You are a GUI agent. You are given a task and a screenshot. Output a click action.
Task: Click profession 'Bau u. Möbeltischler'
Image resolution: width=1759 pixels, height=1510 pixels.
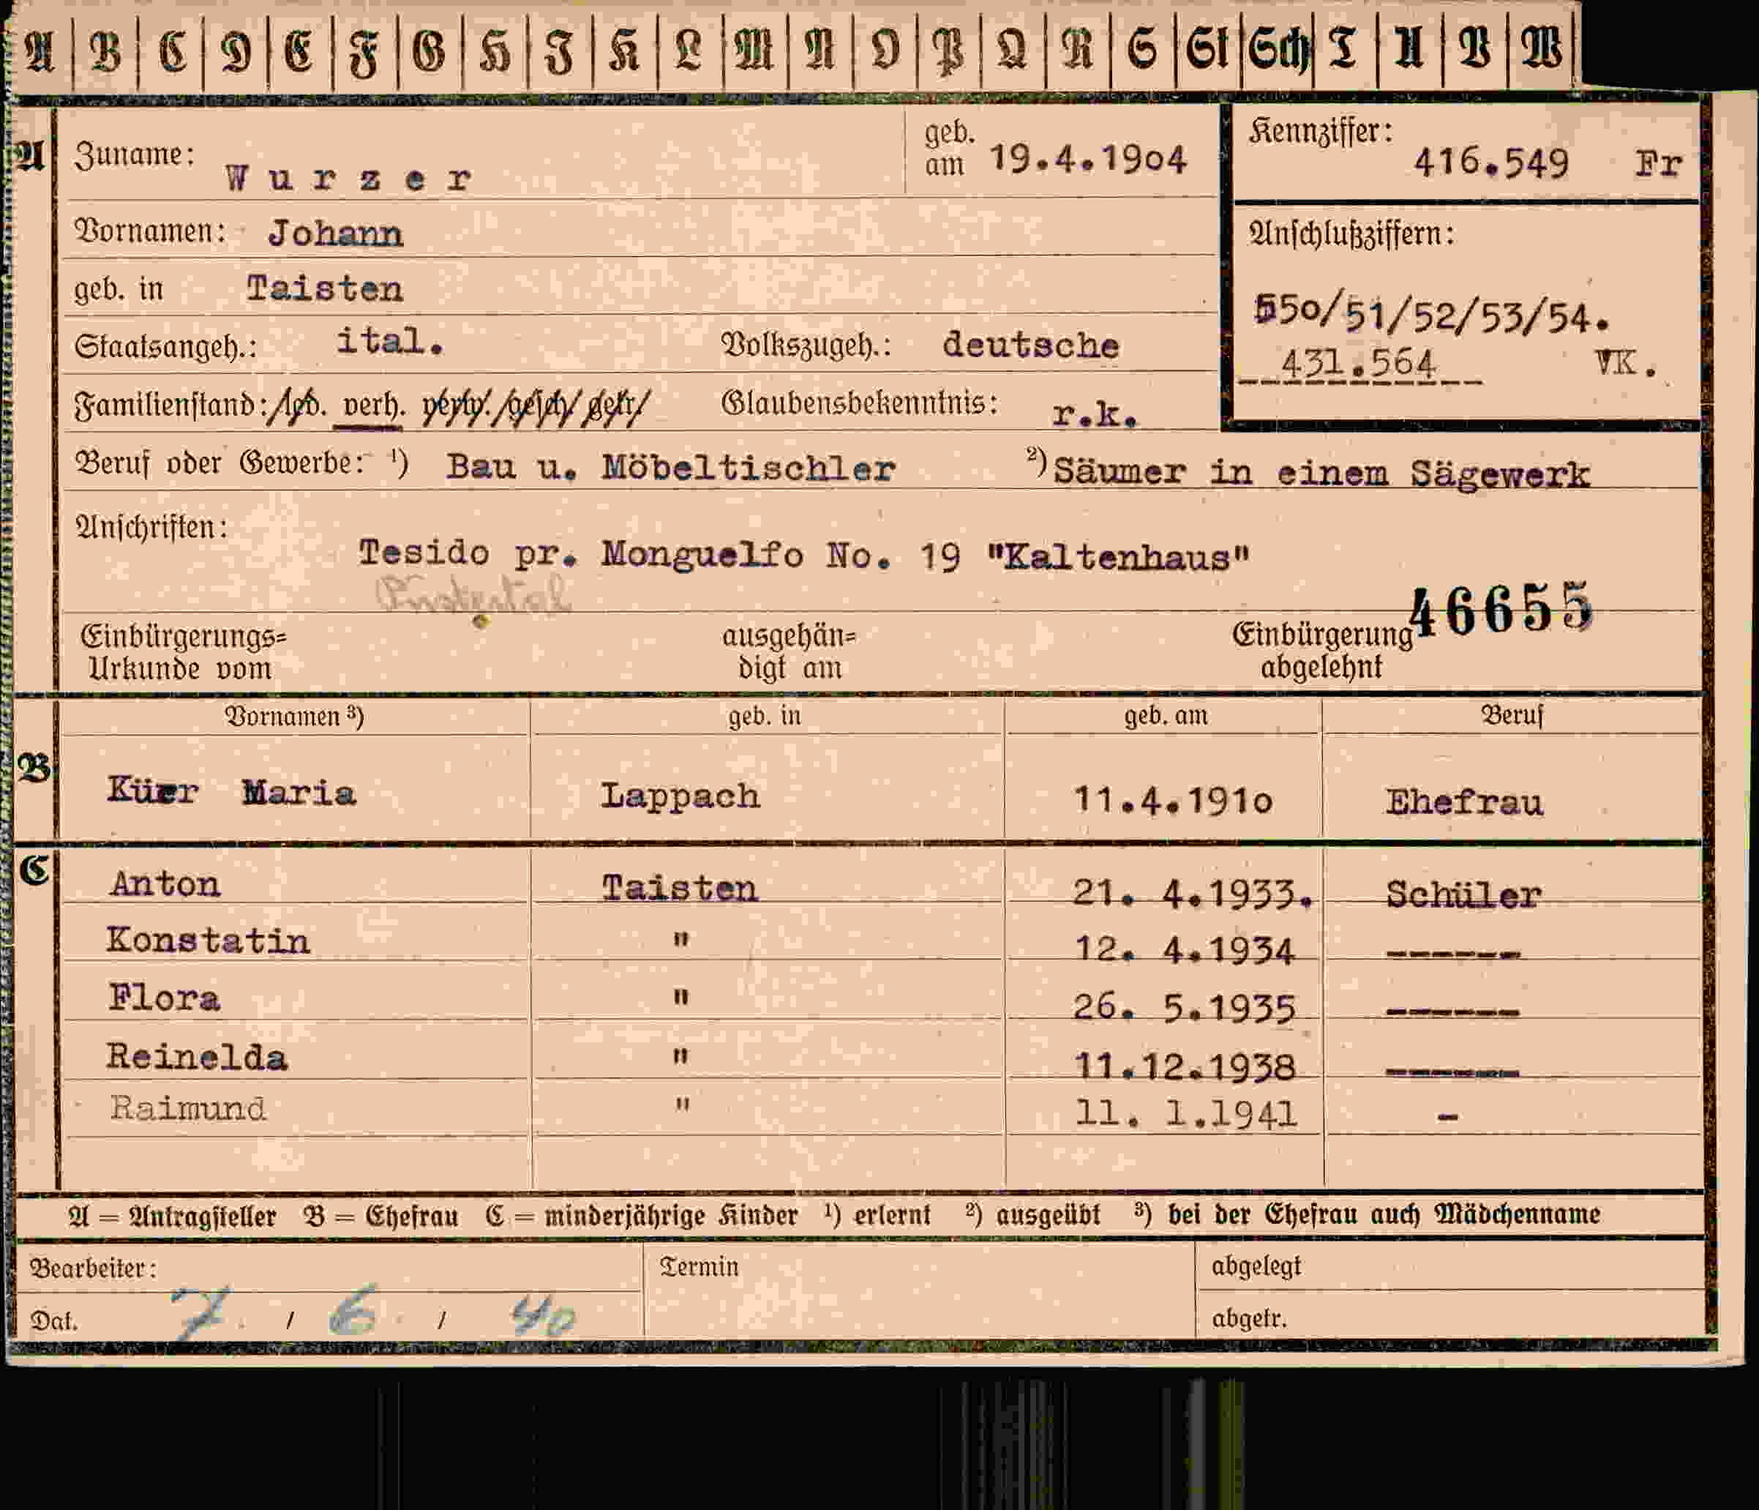click(x=671, y=467)
